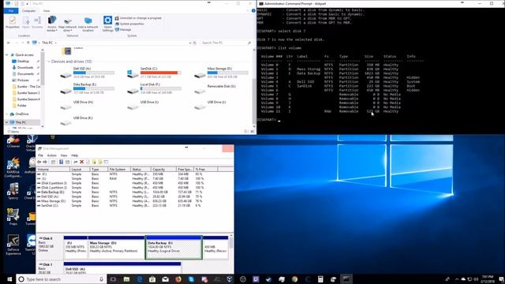The image size is (505, 284).
Task: Open Map network drive in the ribbon
Action: [68, 24]
